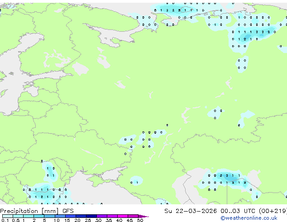
Task: Pick the 15–20 mm blue legend swatch
Action: [x=71, y=216]
